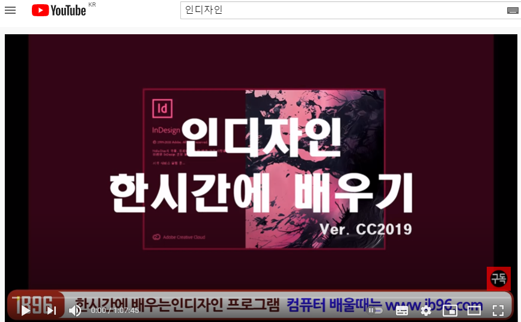
Task: Go to YouTube home via logo
Action: [59, 10]
